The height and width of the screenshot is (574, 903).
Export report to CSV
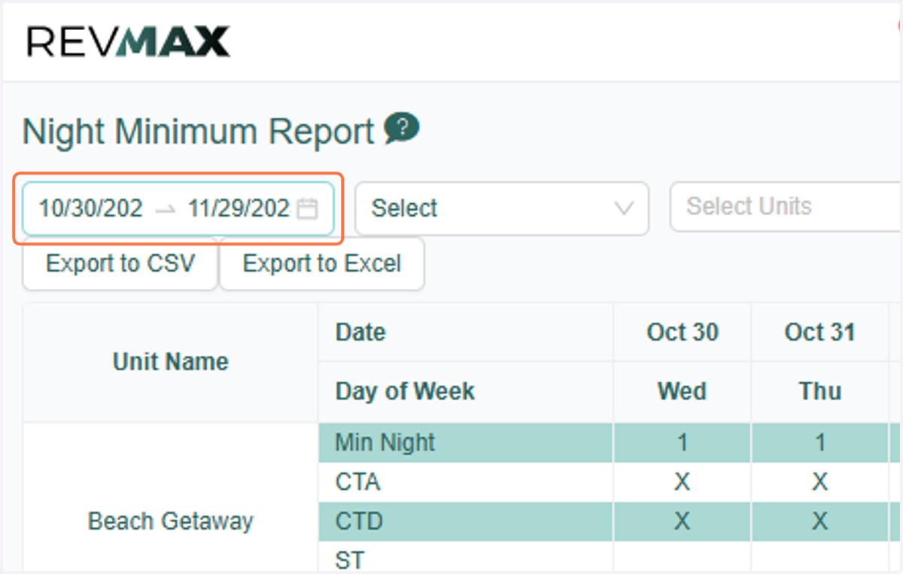point(120,263)
